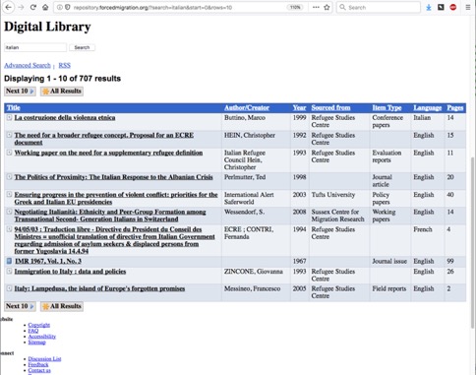Open the RSS feed link

[x=64, y=65]
